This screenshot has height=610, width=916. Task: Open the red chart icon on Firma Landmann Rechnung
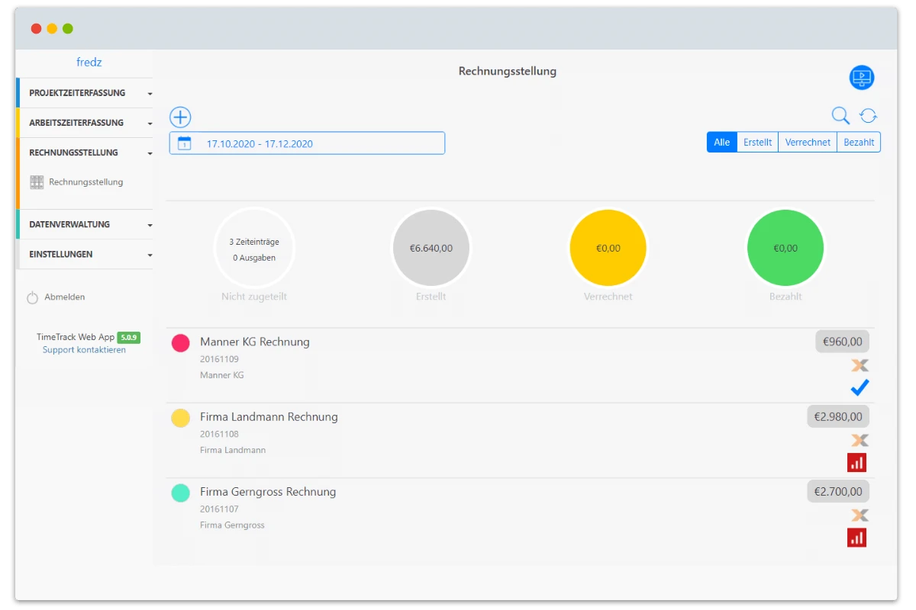tap(856, 462)
